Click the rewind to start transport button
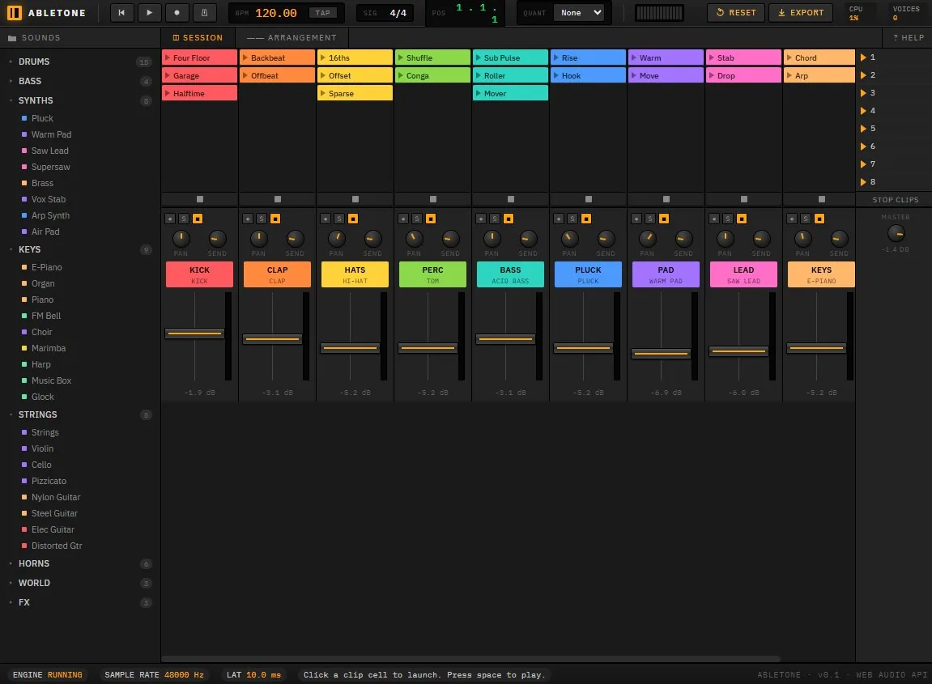 coord(121,12)
